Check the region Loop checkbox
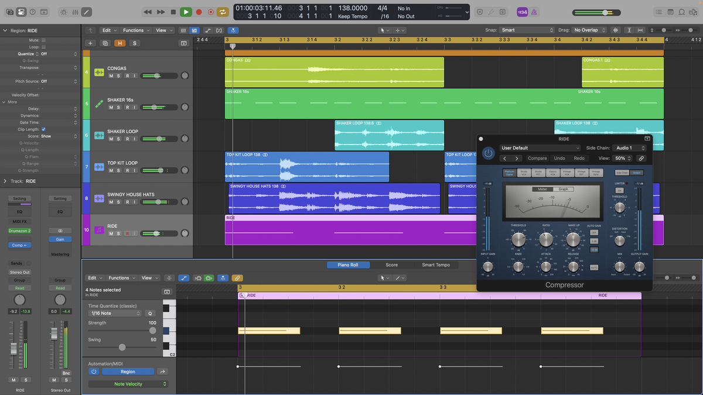 pos(43,47)
